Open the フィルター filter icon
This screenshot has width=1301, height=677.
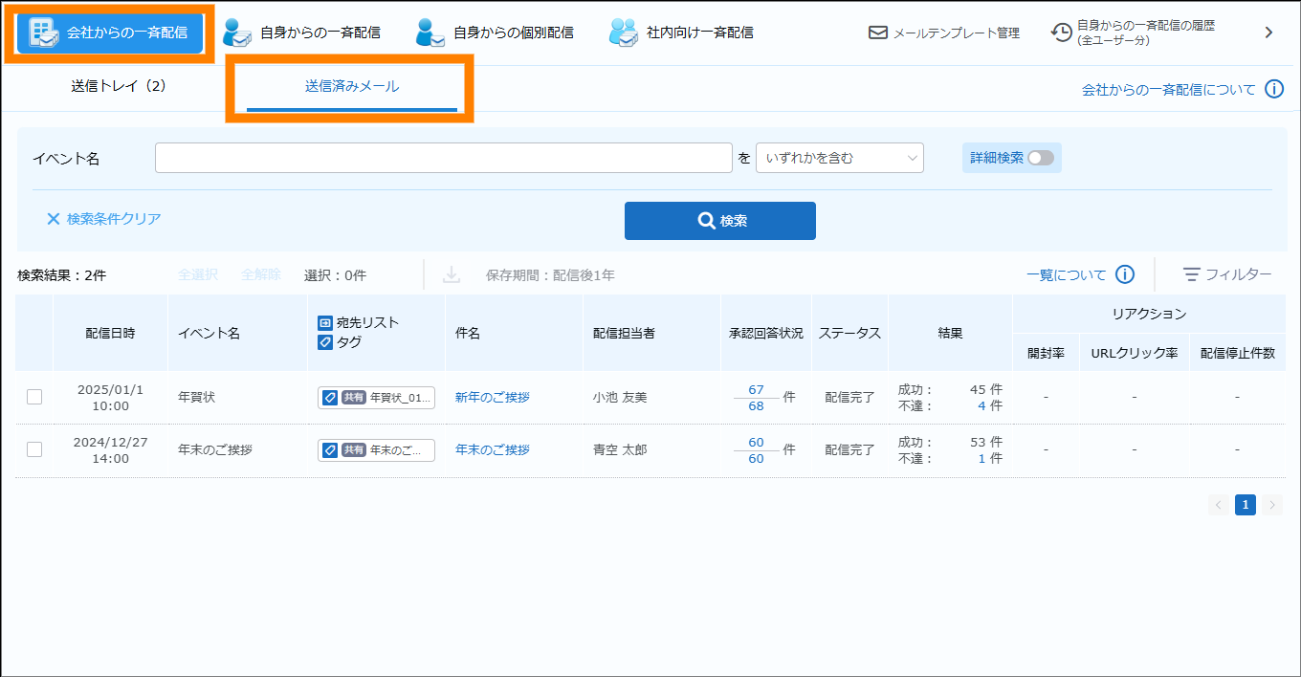(1191, 274)
